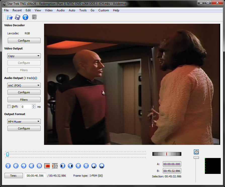Configure the AAC audio output
This screenshot has width=225, height=187.
[24, 92]
